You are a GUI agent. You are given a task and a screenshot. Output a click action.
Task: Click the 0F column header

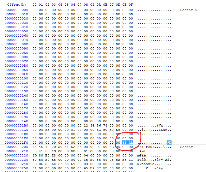point(131,5)
